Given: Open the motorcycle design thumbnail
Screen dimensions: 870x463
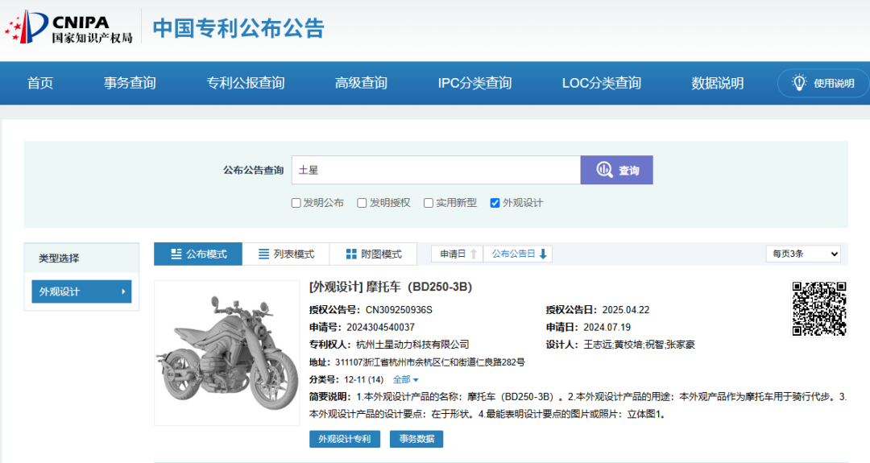Looking at the screenshot, I should pos(227,353).
